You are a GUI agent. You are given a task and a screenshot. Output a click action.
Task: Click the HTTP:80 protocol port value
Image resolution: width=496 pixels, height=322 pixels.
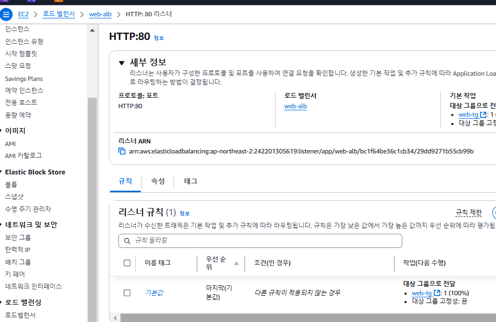(130, 106)
